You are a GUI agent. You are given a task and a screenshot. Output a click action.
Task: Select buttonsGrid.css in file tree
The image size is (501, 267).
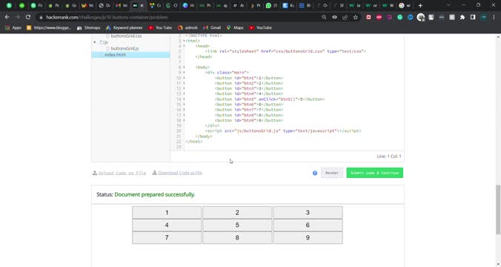click(x=126, y=36)
